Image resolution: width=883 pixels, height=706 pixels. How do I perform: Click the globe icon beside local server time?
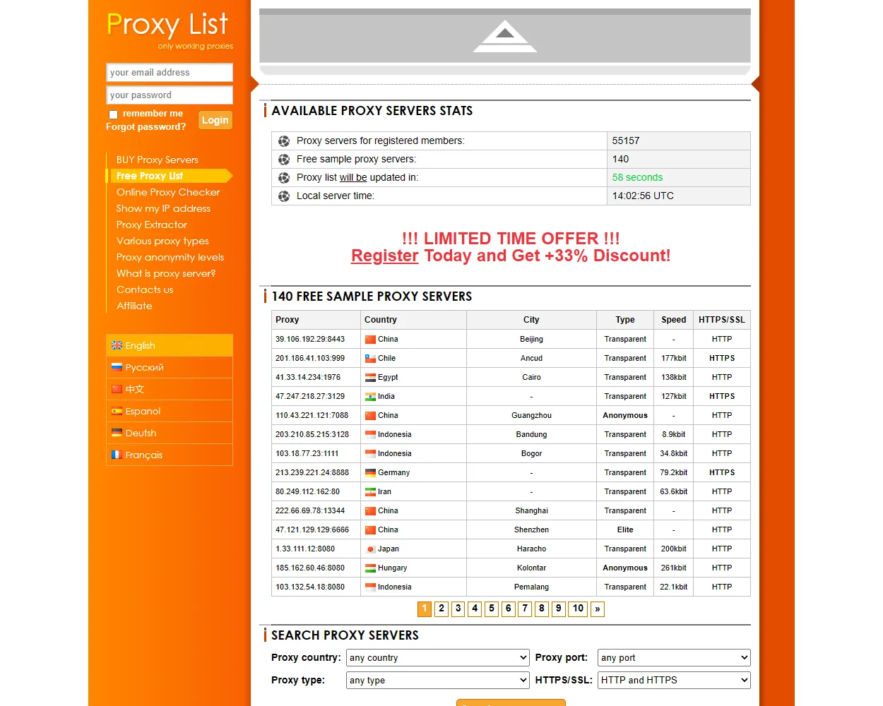click(x=284, y=196)
